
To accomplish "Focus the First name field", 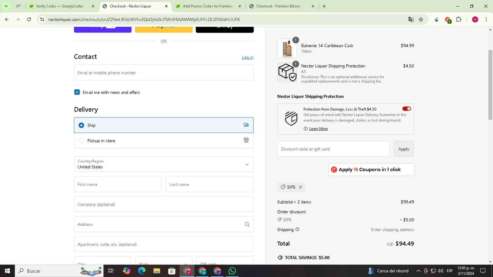I will coord(118,184).
